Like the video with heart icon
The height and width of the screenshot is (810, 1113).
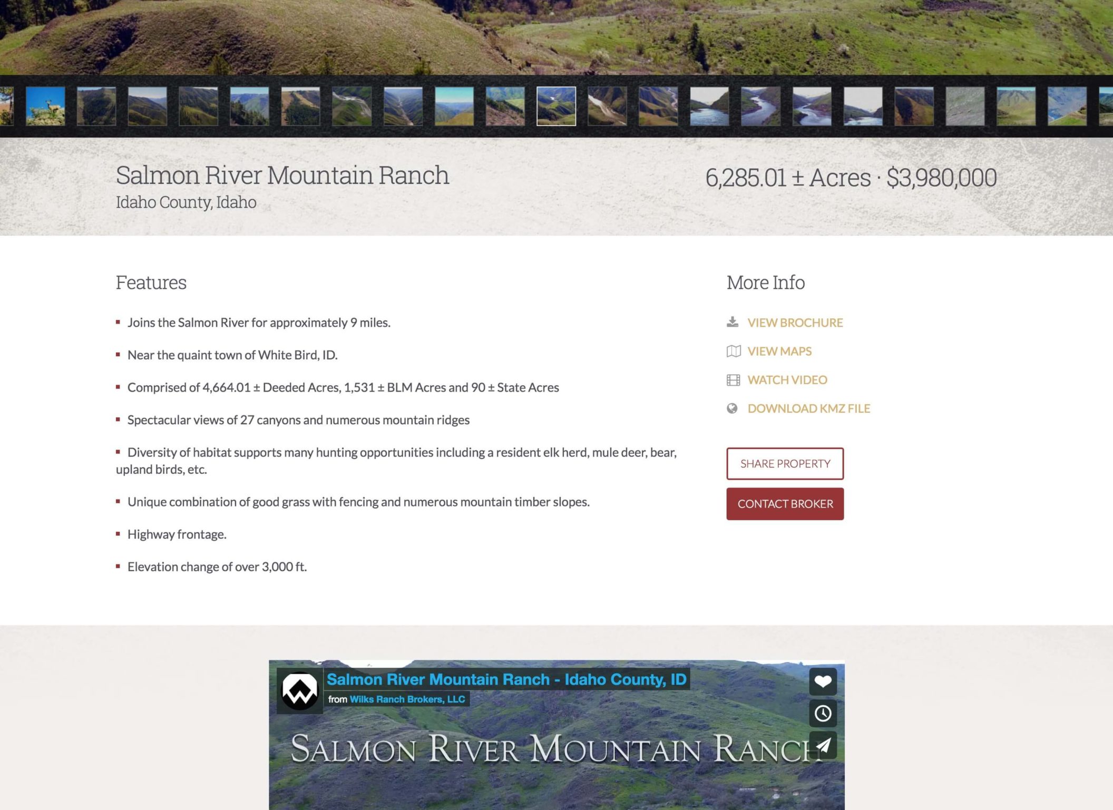(x=823, y=681)
